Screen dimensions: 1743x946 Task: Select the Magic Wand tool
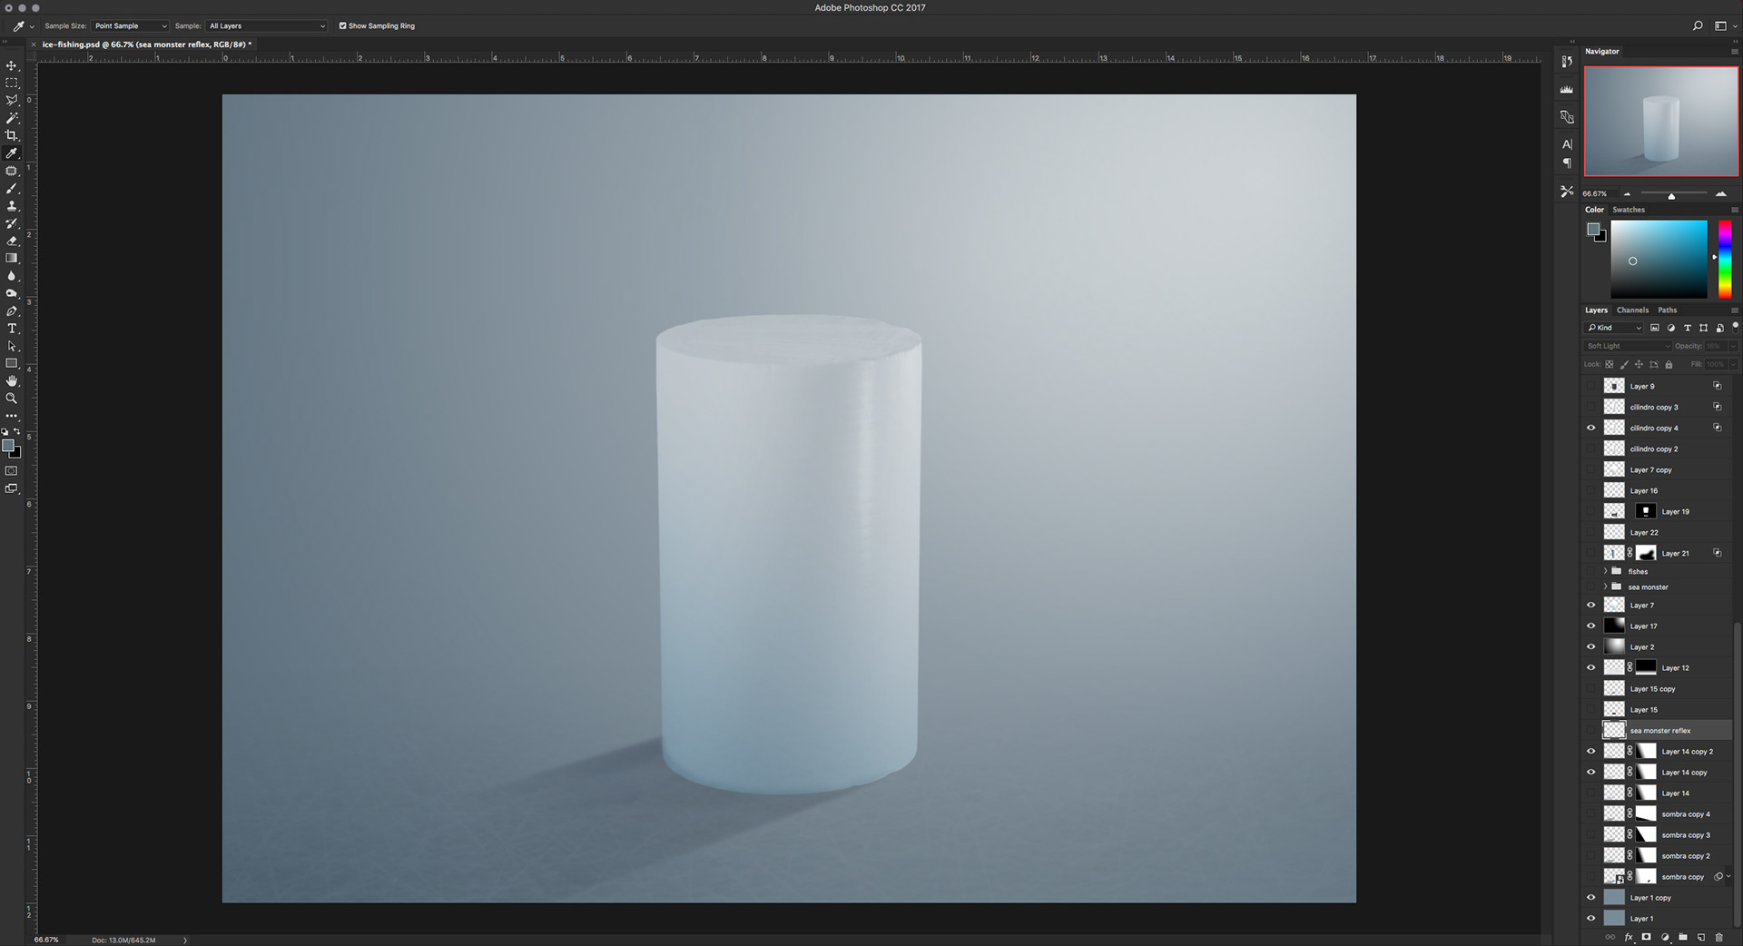(x=12, y=118)
